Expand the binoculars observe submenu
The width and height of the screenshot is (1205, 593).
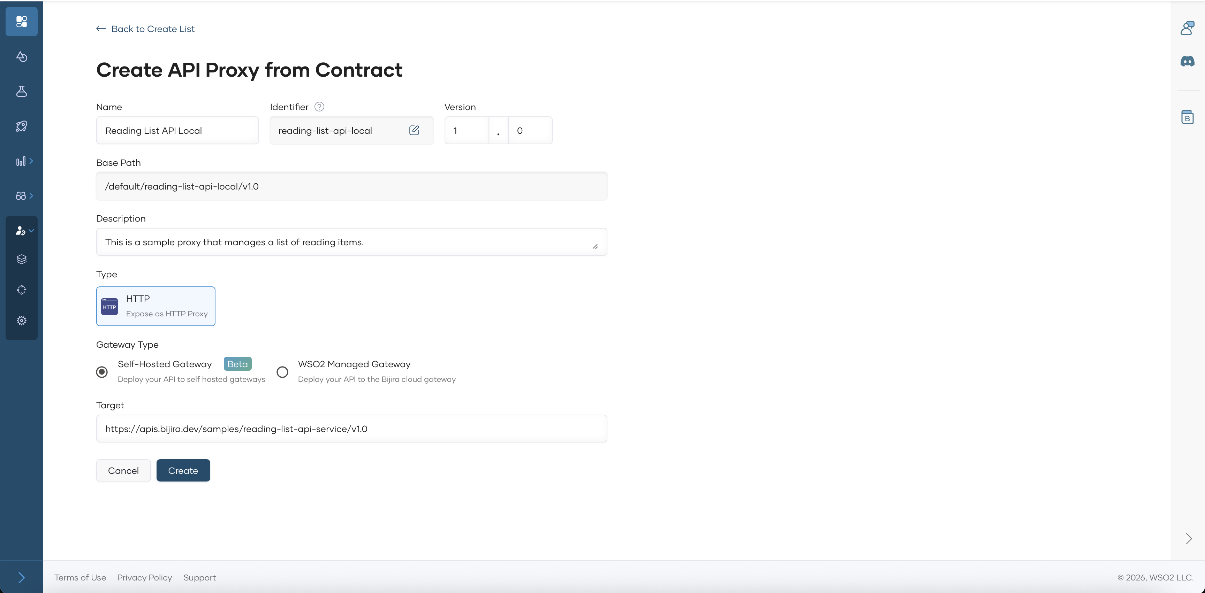point(24,196)
